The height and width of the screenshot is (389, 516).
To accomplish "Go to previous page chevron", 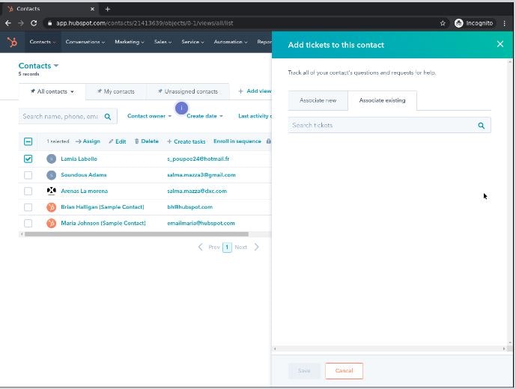I will point(201,247).
